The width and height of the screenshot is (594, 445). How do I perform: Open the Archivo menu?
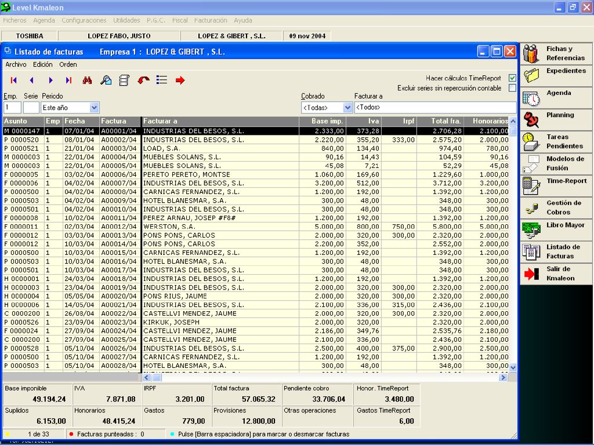16,64
